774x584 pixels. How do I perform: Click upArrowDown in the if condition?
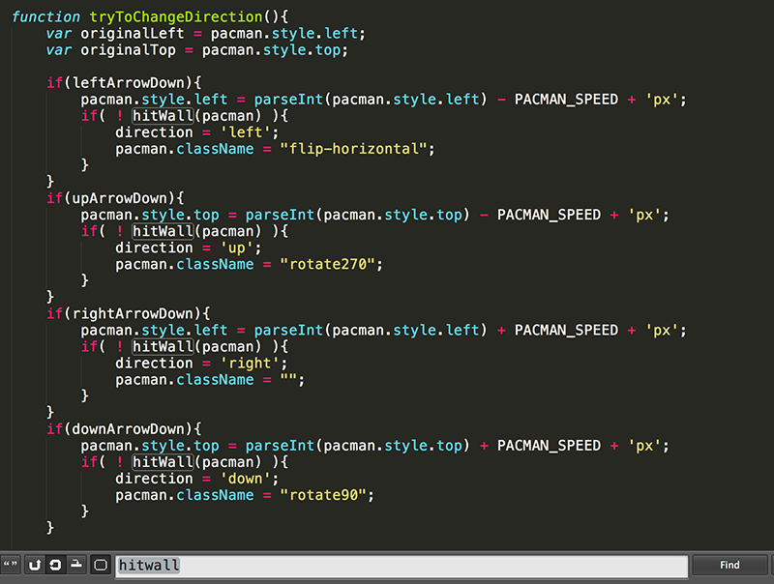click(119, 198)
